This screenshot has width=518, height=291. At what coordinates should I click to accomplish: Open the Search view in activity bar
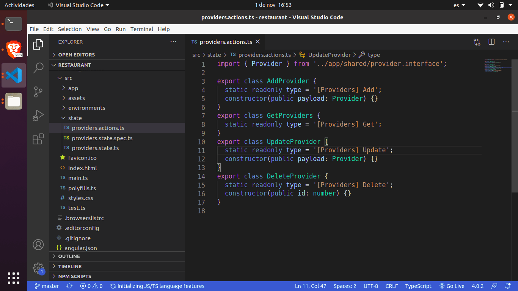pos(38,68)
